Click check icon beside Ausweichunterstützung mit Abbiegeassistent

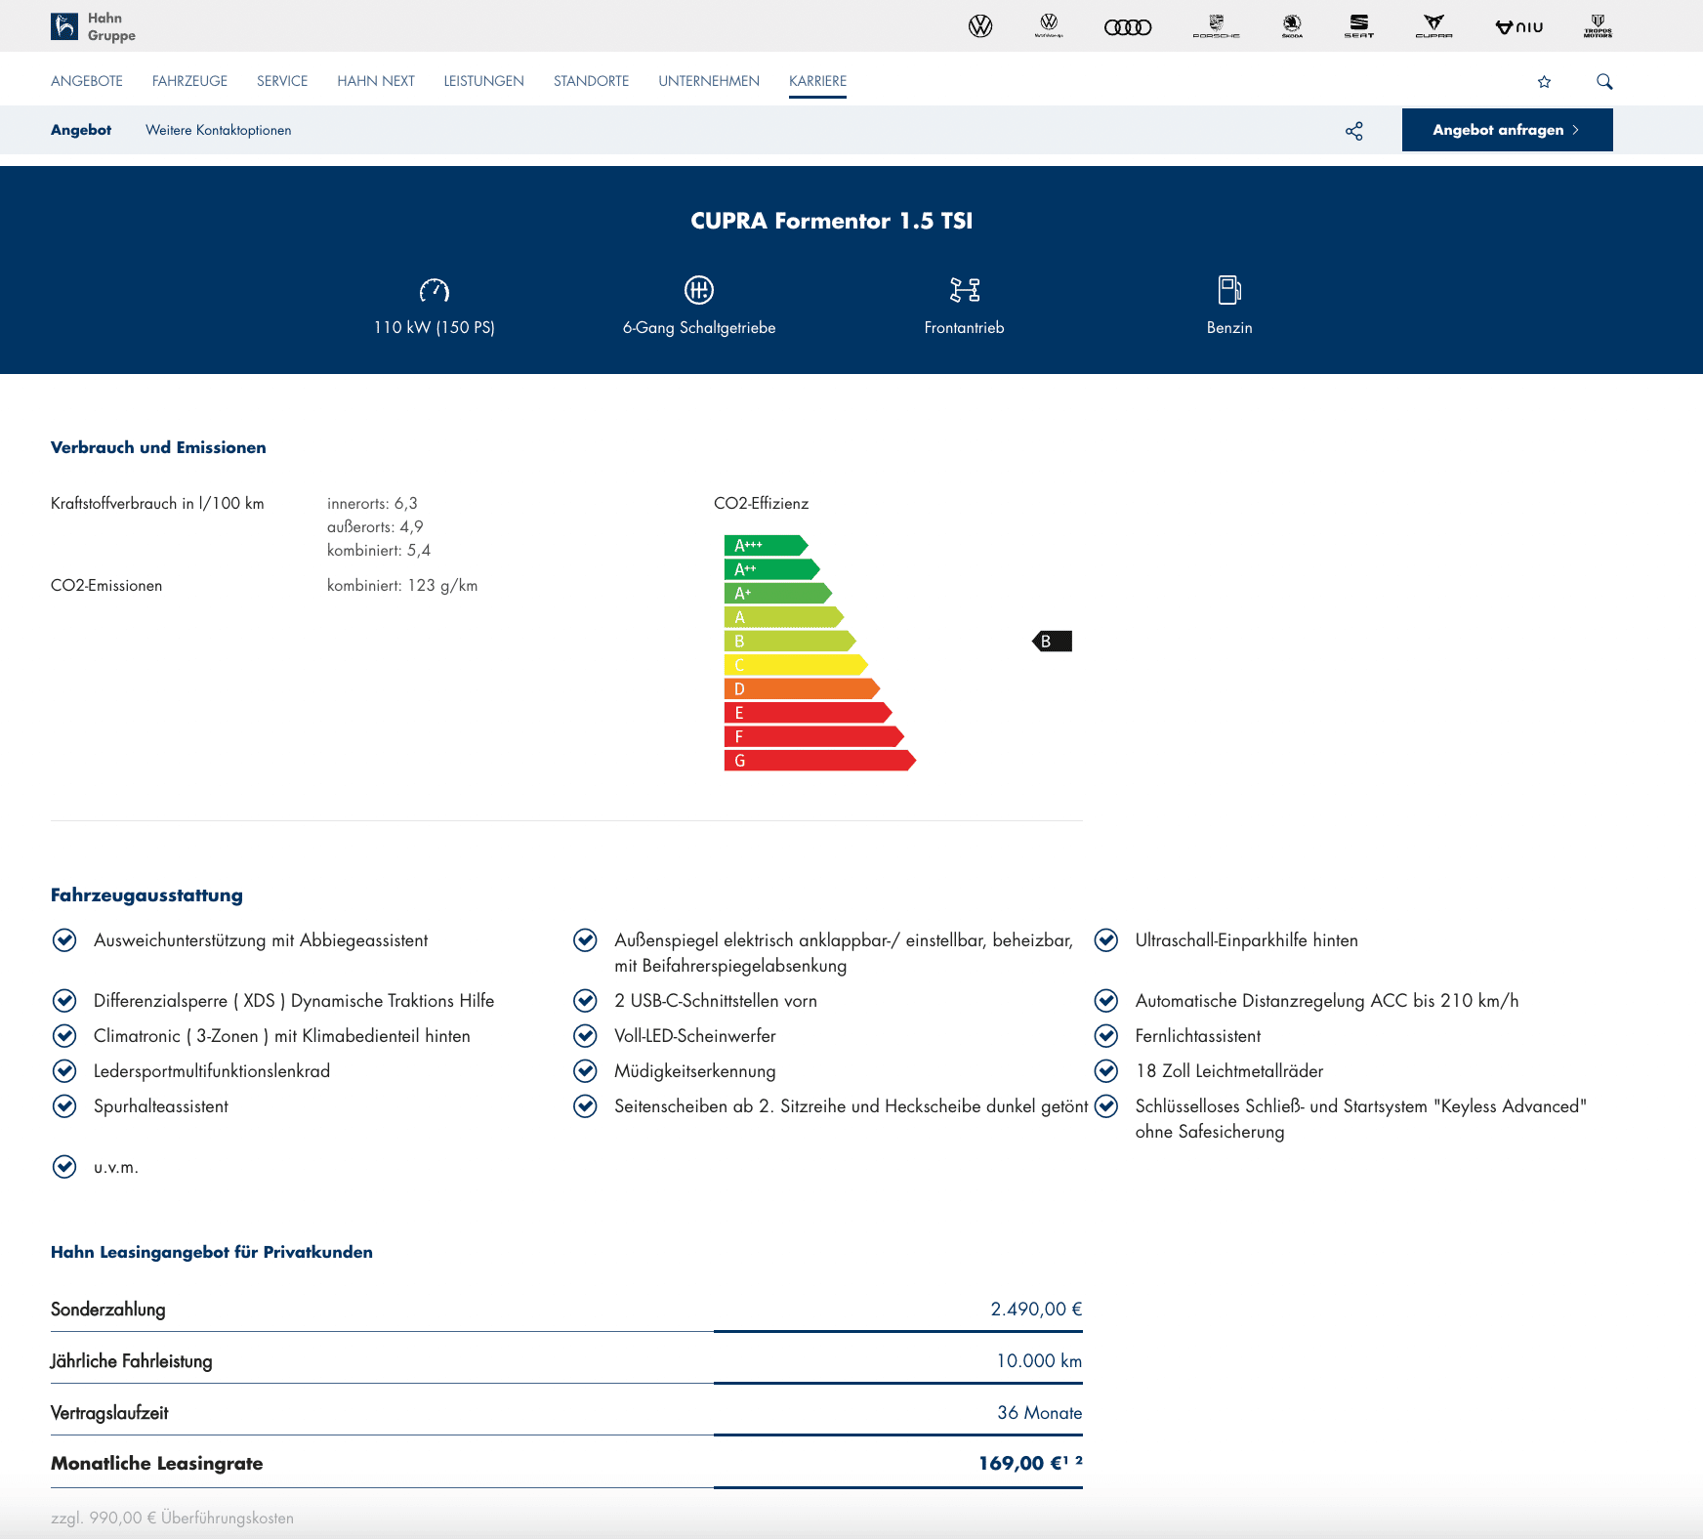point(64,940)
